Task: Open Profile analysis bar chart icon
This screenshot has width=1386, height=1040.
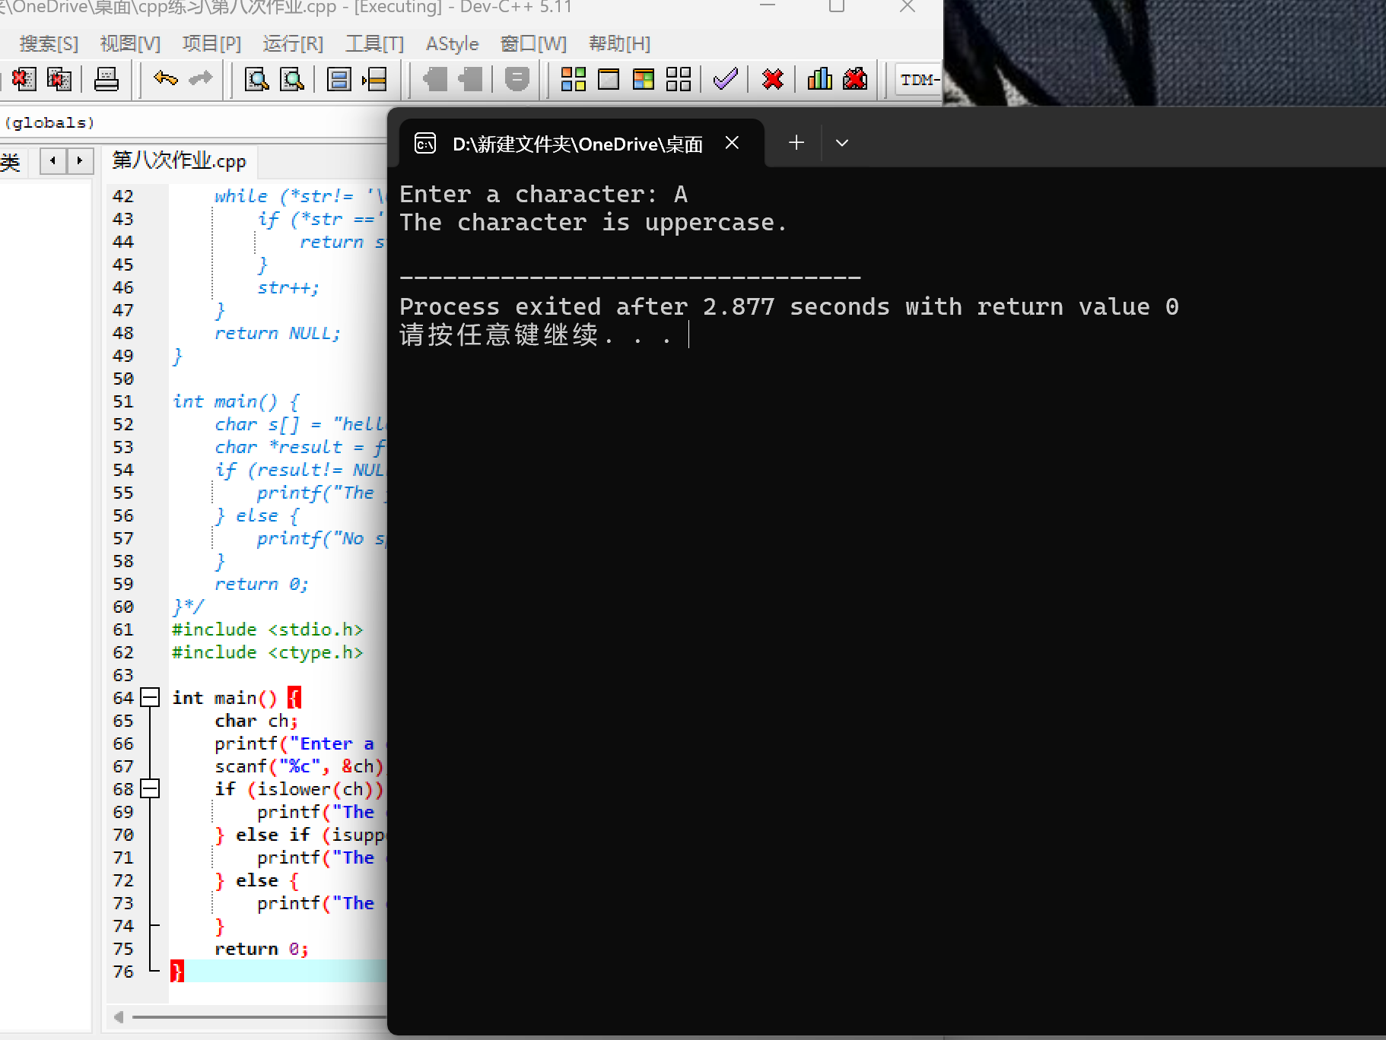Action: [x=819, y=79]
